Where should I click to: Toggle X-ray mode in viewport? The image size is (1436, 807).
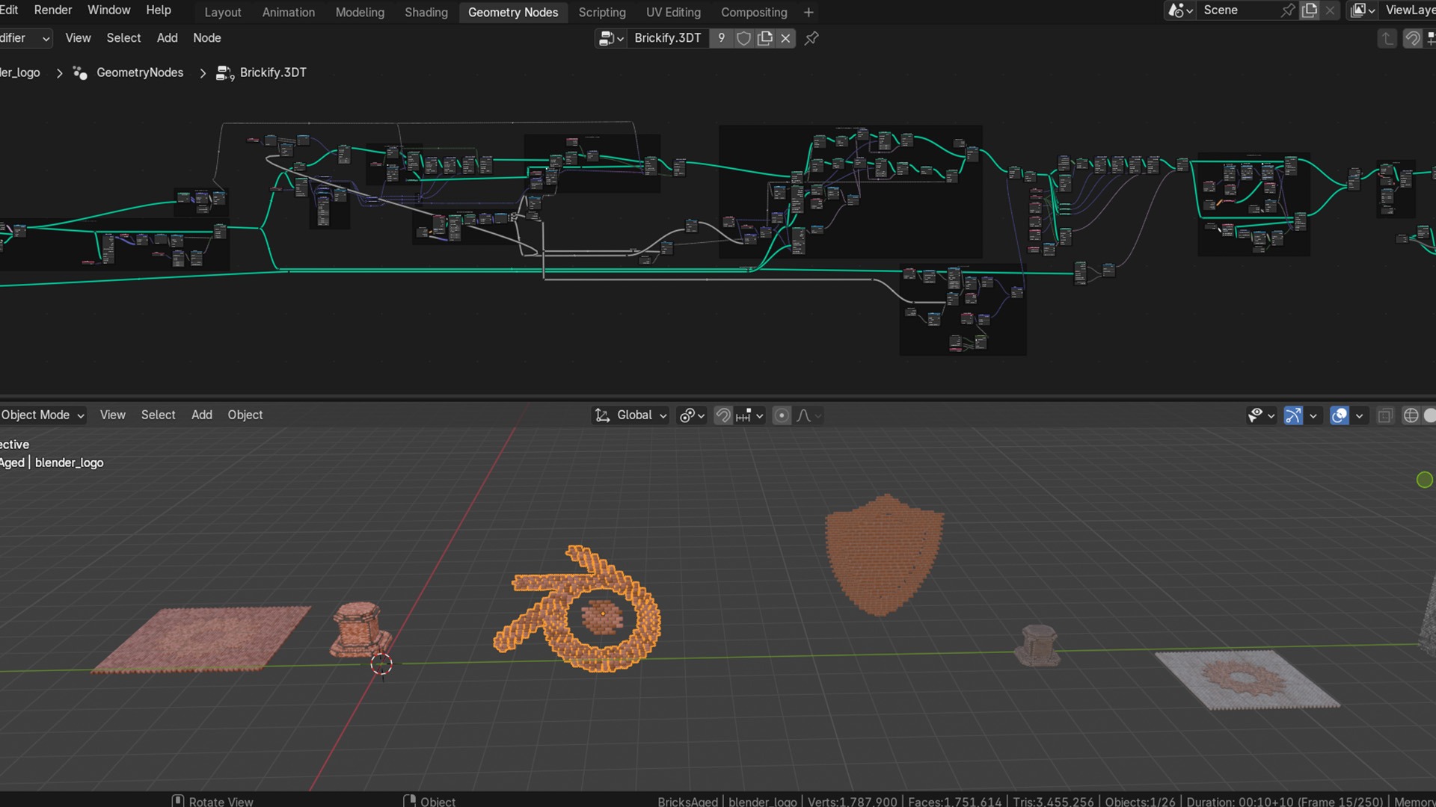pyautogui.click(x=1384, y=415)
